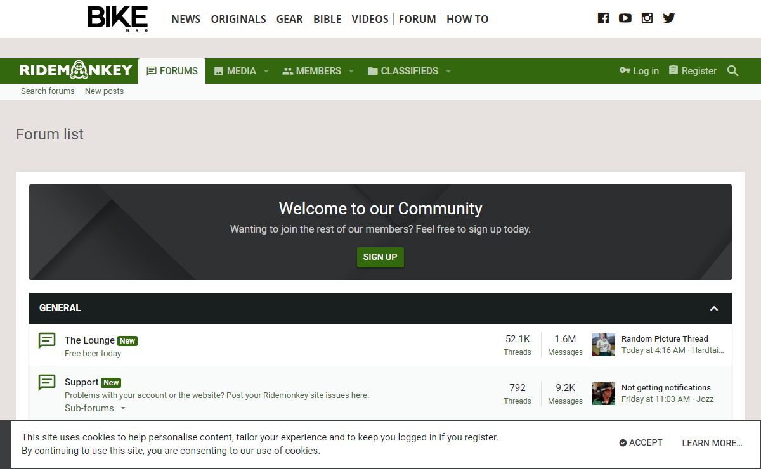Open Search forums link
Screen dimensions: 761x469
48,91
